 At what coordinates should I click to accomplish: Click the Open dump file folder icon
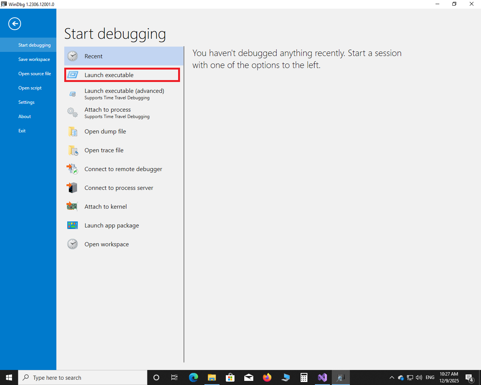73,131
